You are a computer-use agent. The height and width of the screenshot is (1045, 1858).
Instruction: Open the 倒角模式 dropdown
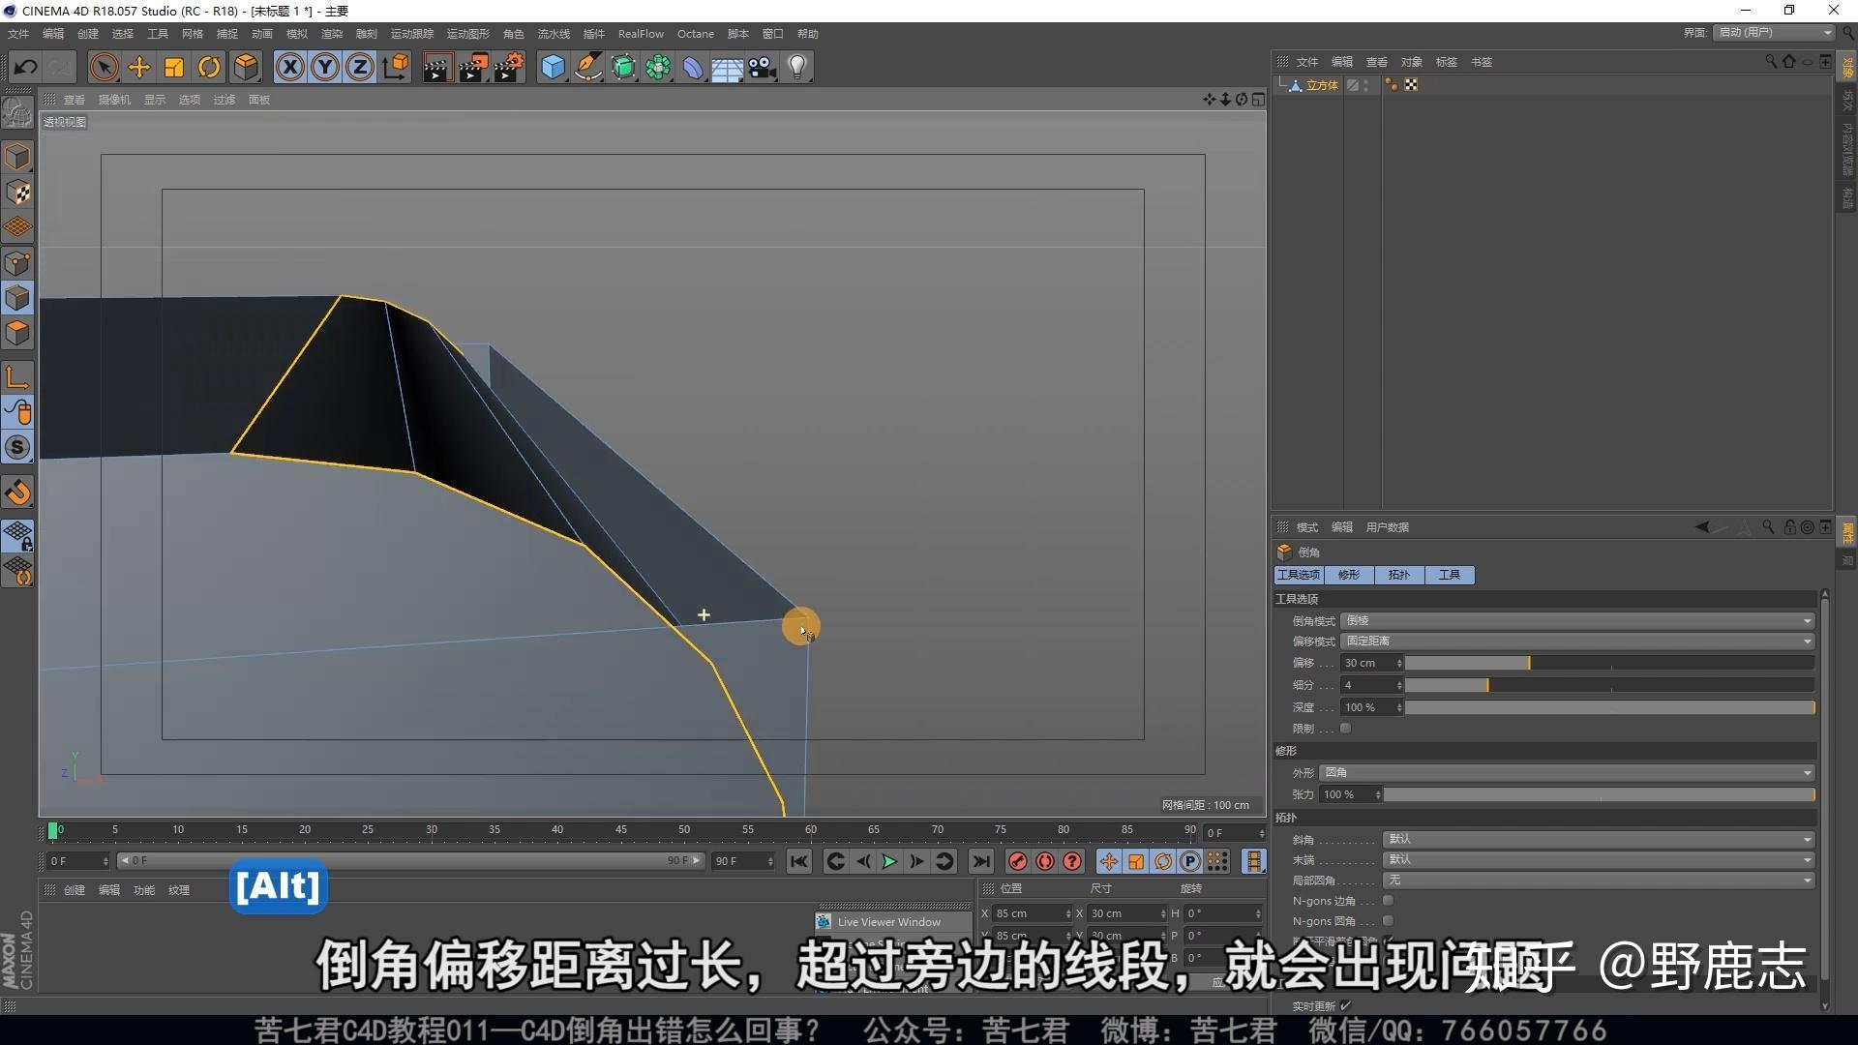click(x=1576, y=621)
